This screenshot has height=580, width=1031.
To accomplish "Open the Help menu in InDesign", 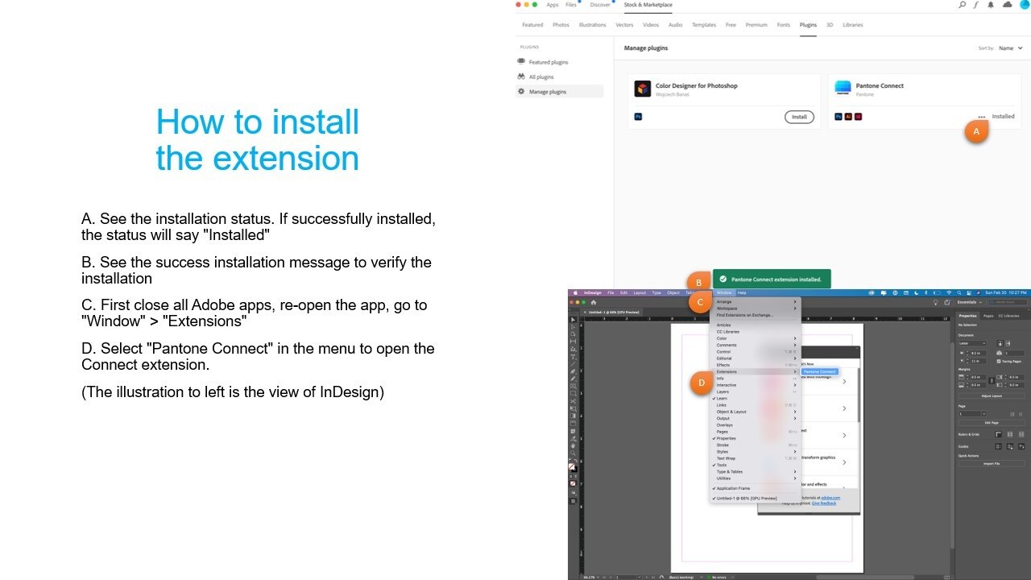I will (742, 292).
